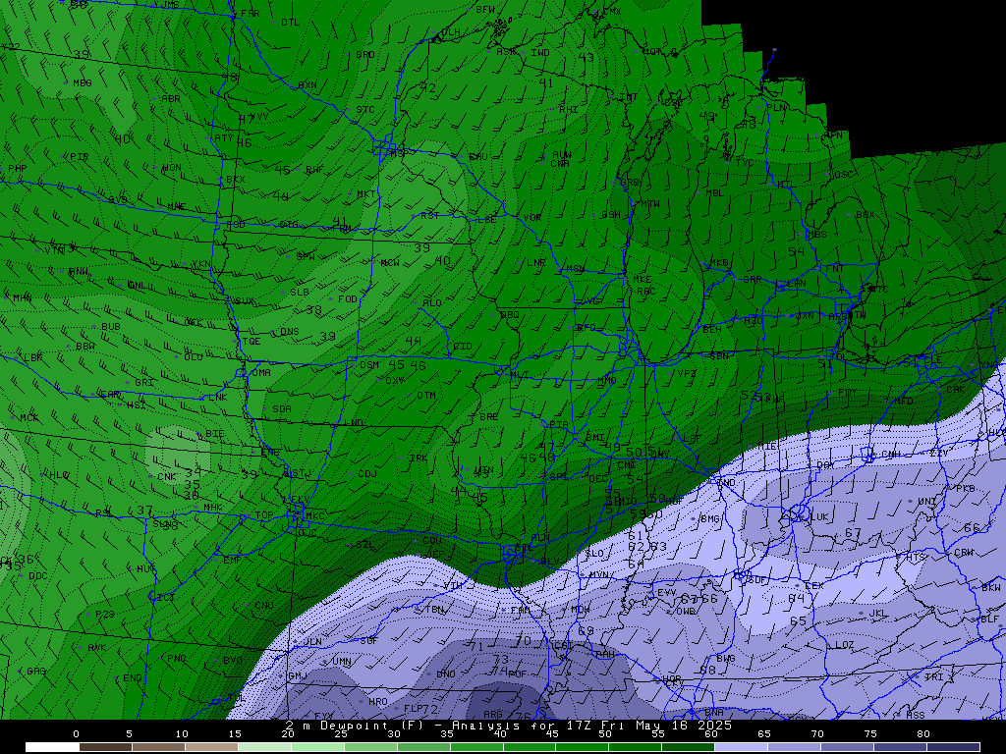Click the PHP station label
The width and height of the screenshot is (1006, 754).
click(x=18, y=169)
